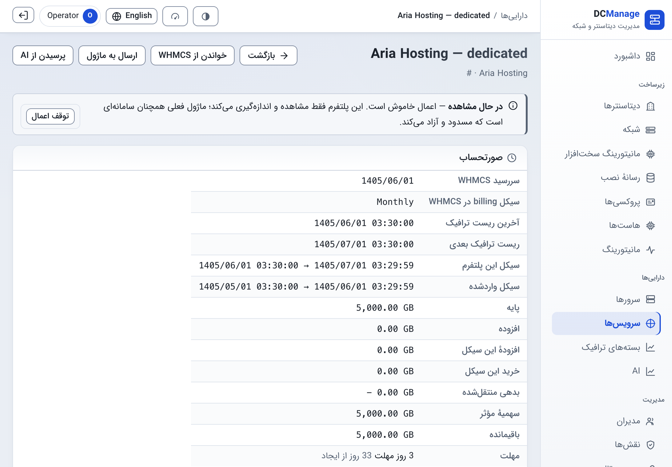Click the dashboard grid icon
Screen dimensions: 672x467
[651, 56]
